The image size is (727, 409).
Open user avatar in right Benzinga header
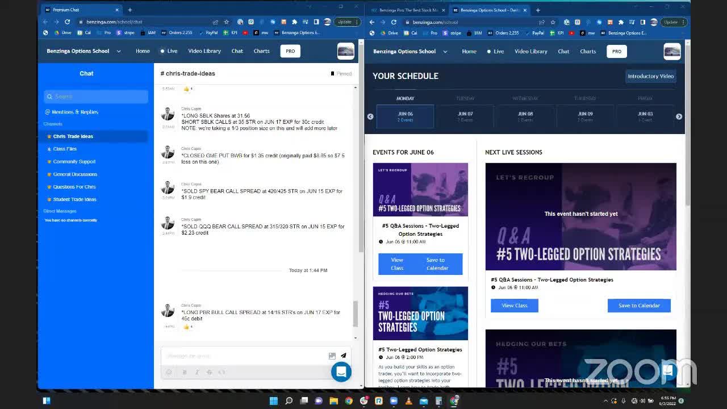tap(672, 51)
